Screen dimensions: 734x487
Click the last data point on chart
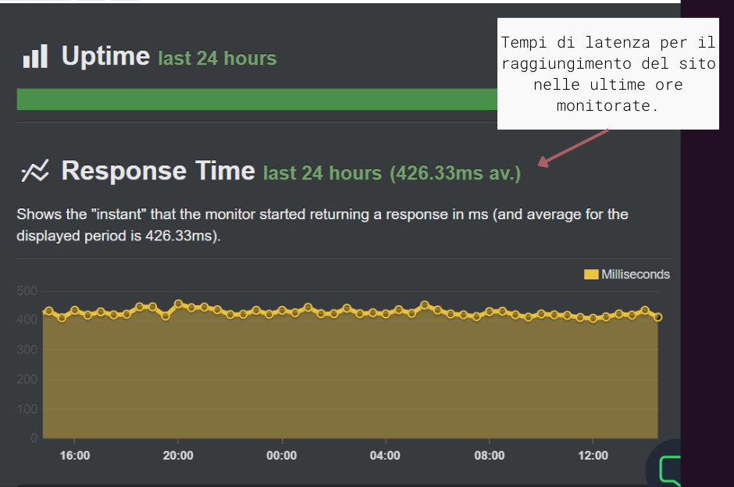pos(658,317)
